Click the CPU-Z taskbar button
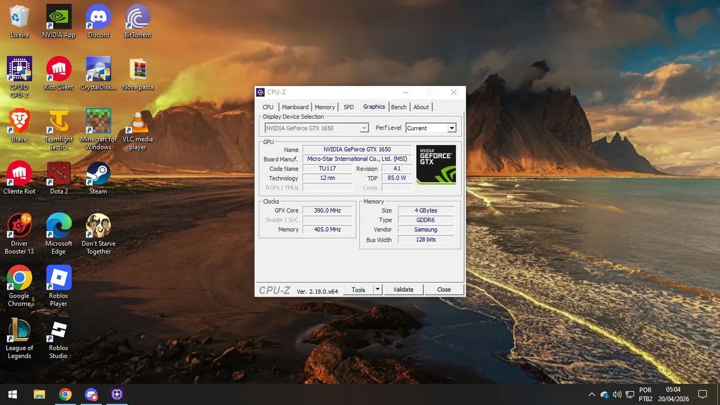 pyautogui.click(x=117, y=394)
